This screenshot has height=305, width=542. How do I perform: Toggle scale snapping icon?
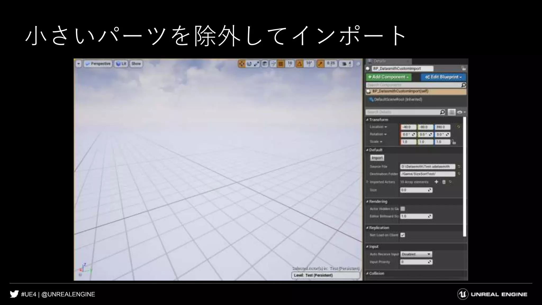click(x=320, y=64)
